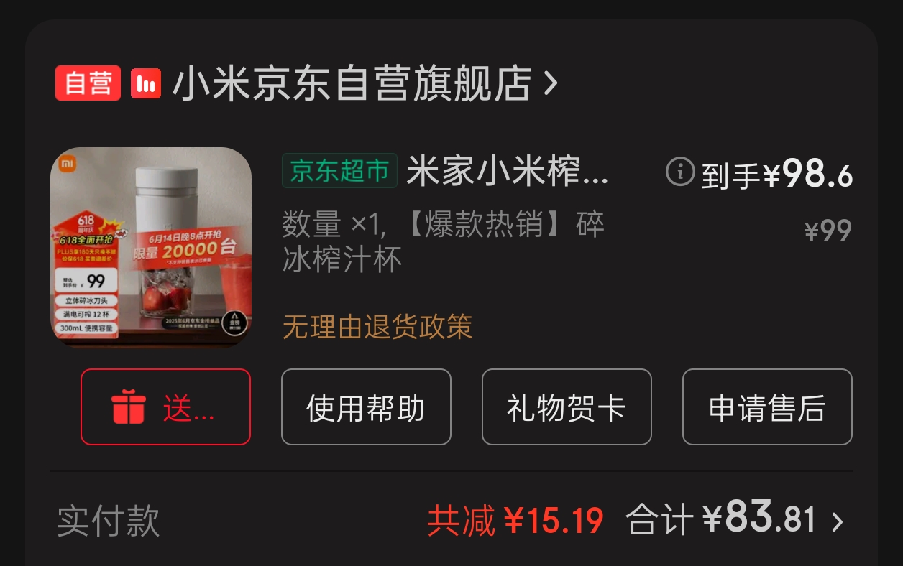View the 数量 ×1 碎冰榨汁杯 spec text
Screen dimensions: 903x566
click(x=444, y=242)
